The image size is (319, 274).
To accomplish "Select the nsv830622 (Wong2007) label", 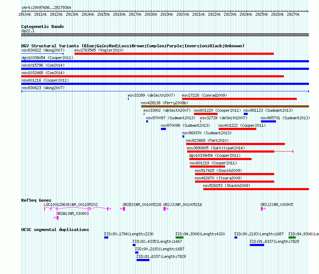I will [x=43, y=50].
